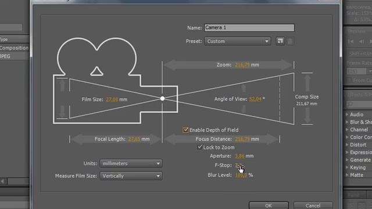Expand the Keying effects category
The height and width of the screenshot is (209, 372).
coord(347,168)
